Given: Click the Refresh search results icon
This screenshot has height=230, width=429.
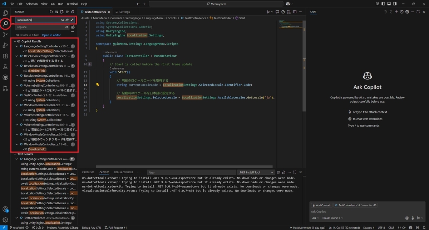Looking at the screenshot, I should tap(51, 11).
